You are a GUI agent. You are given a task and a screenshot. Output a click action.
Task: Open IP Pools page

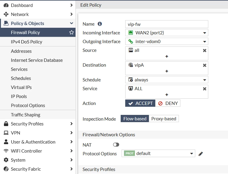(38, 96)
